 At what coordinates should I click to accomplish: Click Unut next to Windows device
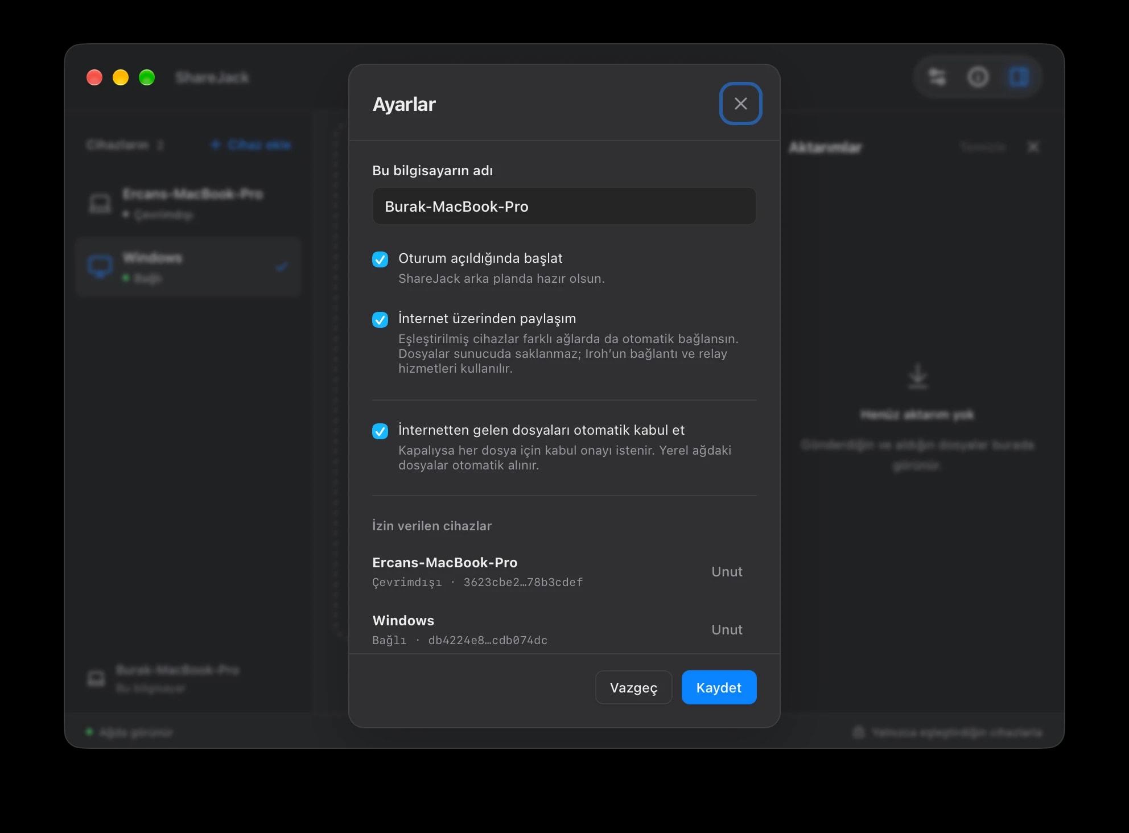click(x=727, y=630)
